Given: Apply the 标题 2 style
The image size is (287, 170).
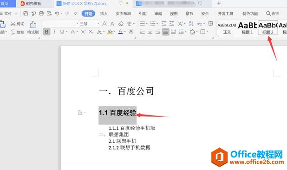Looking at the screenshot, I should coord(268,28).
